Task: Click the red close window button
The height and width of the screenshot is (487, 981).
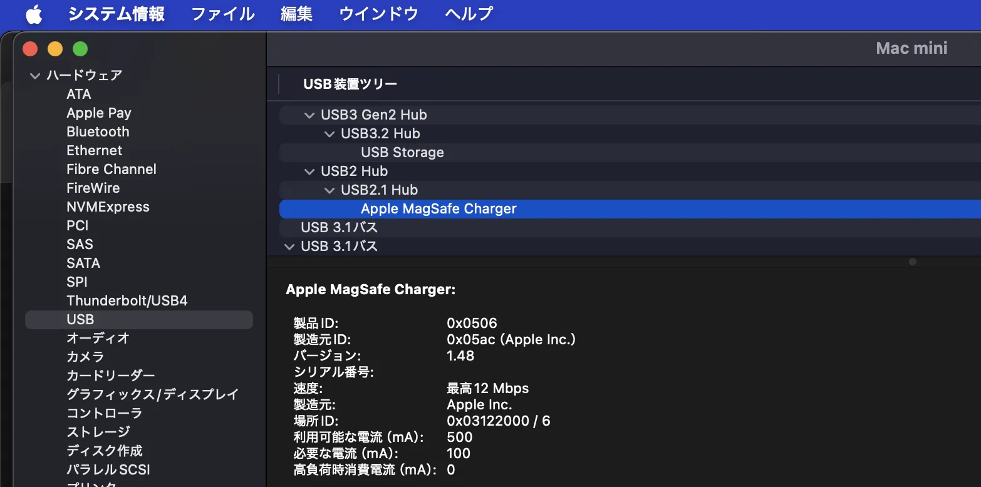Action: (30, 49)
